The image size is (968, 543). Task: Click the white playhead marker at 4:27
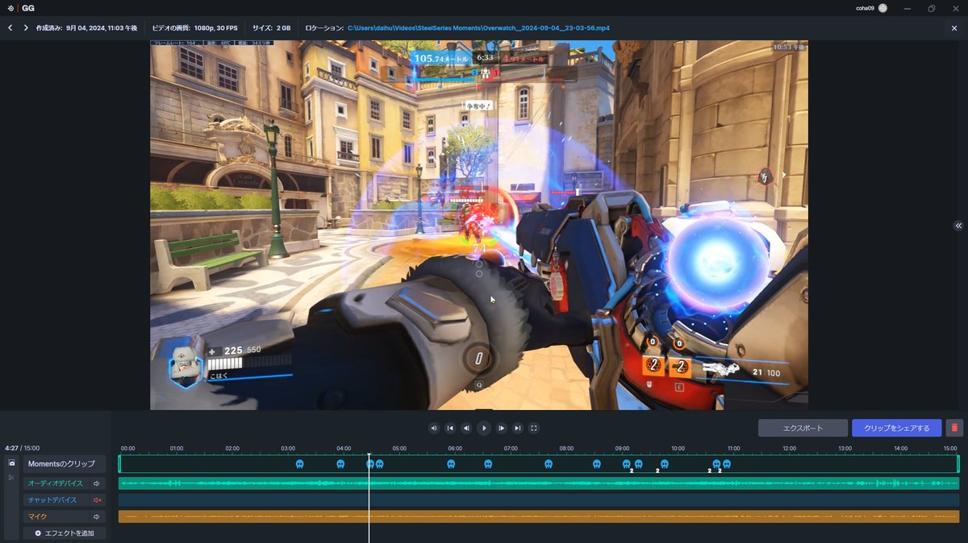[369, 455]
